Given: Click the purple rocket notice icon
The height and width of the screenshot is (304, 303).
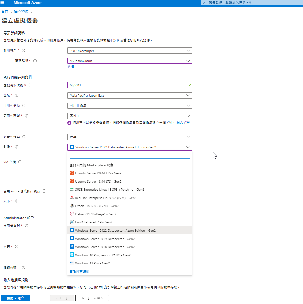Looking at the screenshot, I should (x=69, y=123).
